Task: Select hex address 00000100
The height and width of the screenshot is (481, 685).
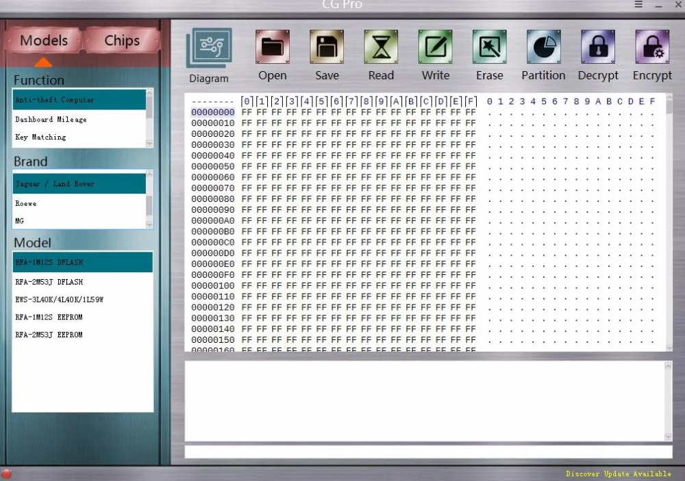Action: (213, 285)
